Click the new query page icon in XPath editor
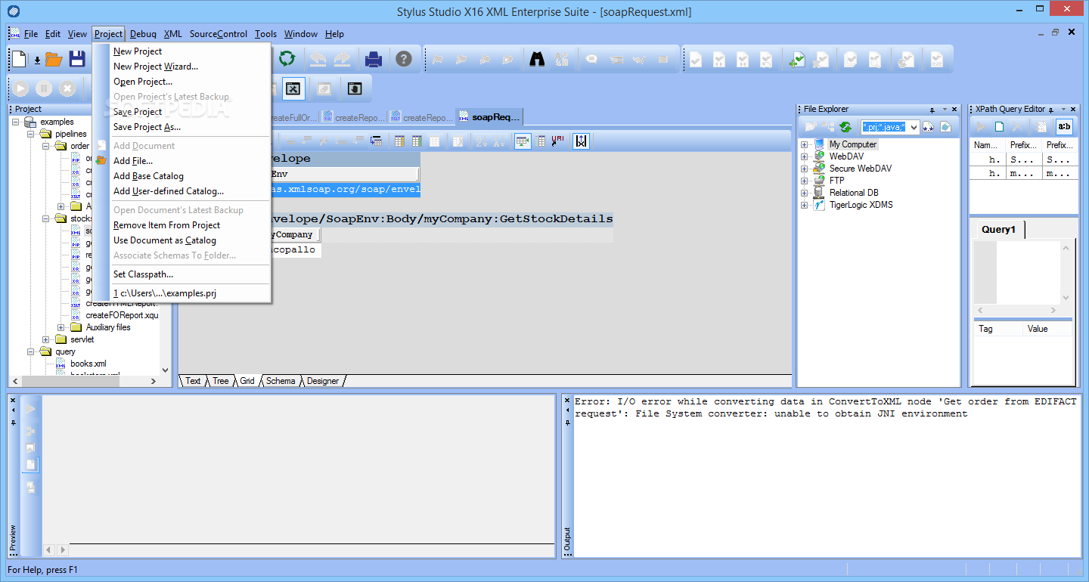The image size is (1089, 582). (1000, 127)
